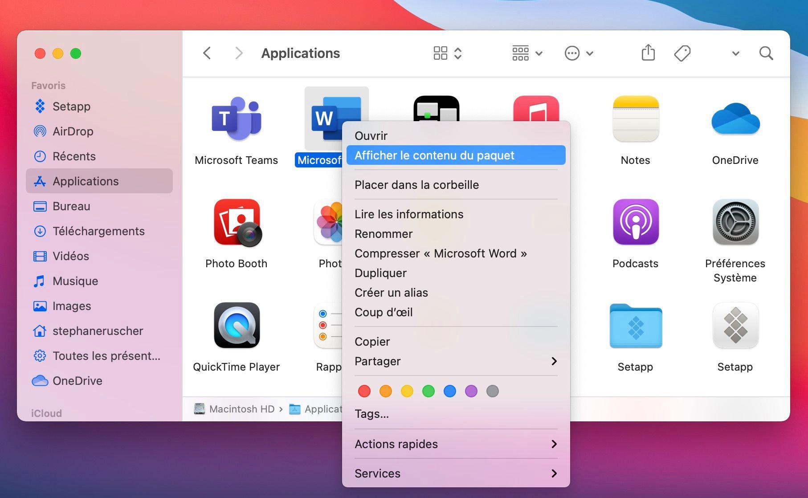This screenshot has width=808, height=498.
Task: Select AirDrop in the sidebar
Action: click(x=73, y=131)
